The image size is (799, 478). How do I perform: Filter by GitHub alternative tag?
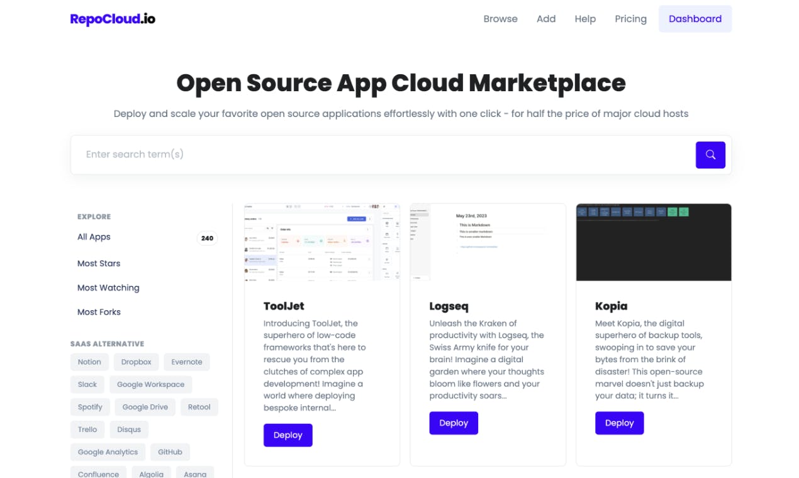pyautogui.click(x=170, y=452)
